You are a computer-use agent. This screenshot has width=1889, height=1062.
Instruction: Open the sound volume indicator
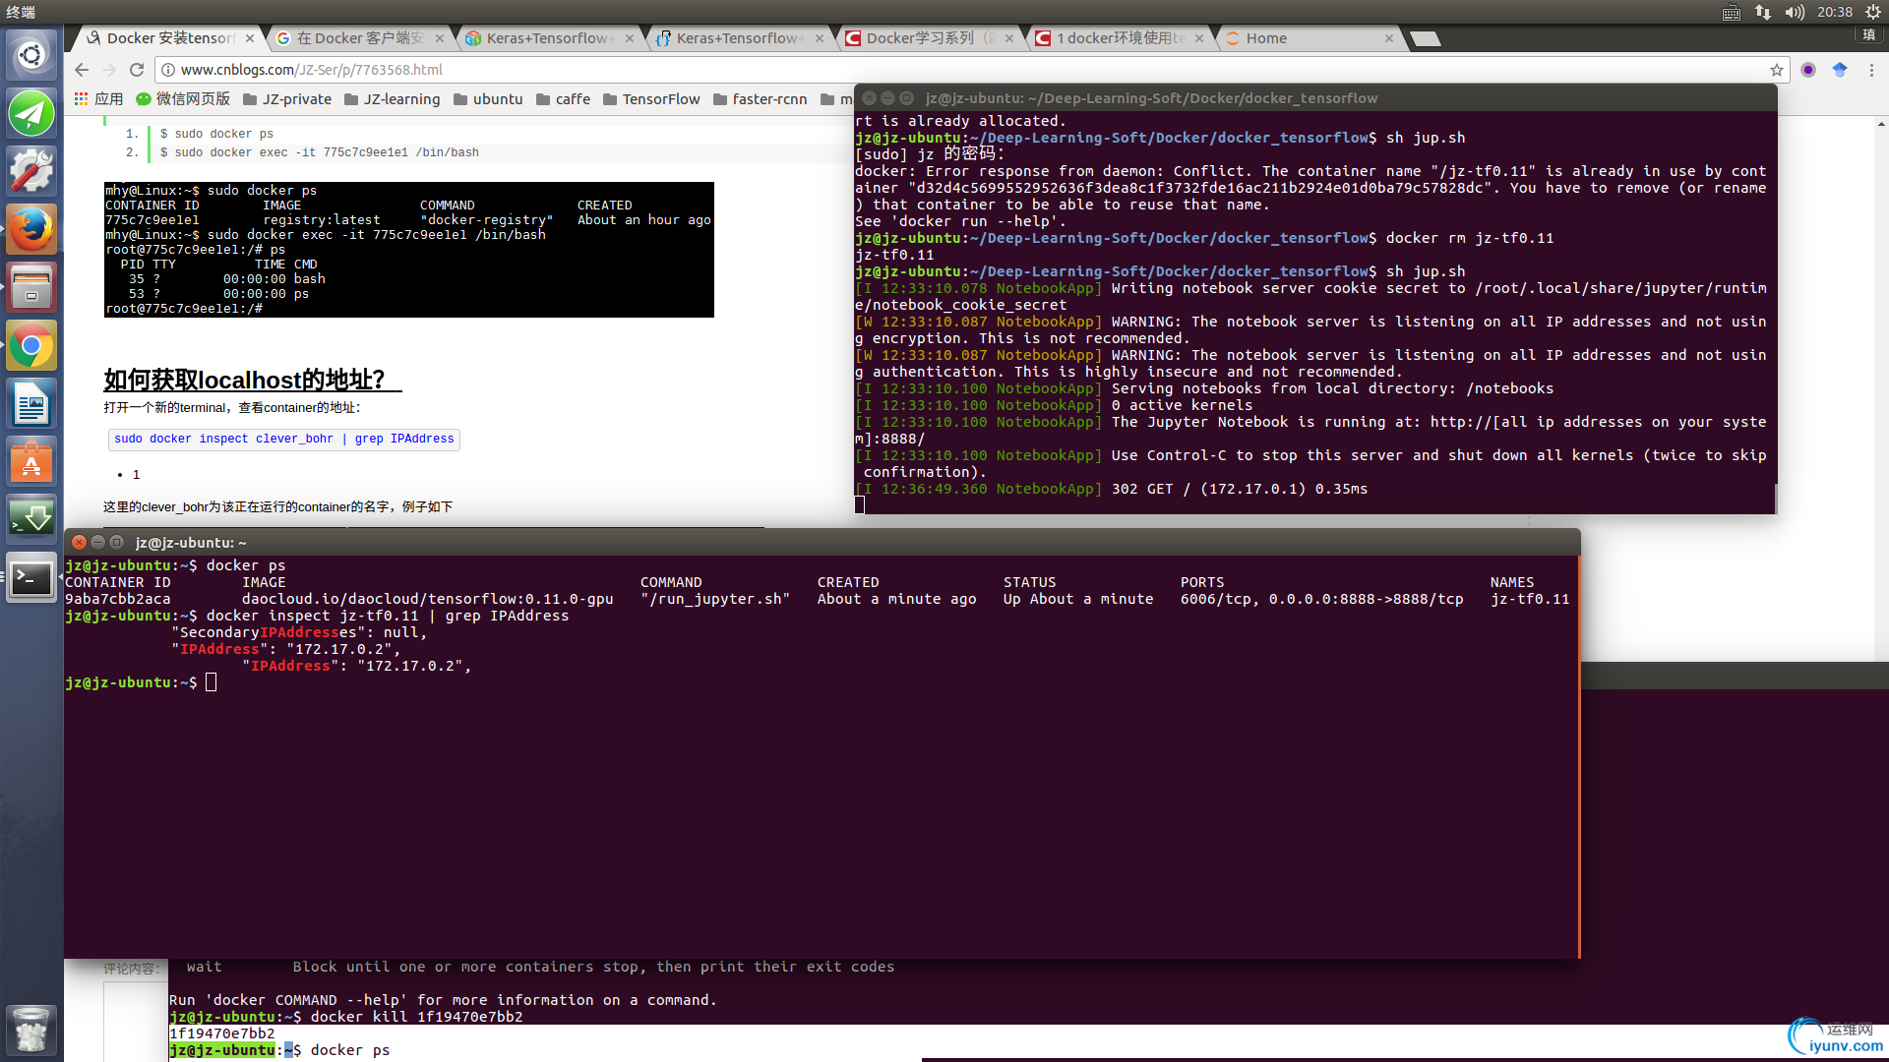tap(1795, 12)
